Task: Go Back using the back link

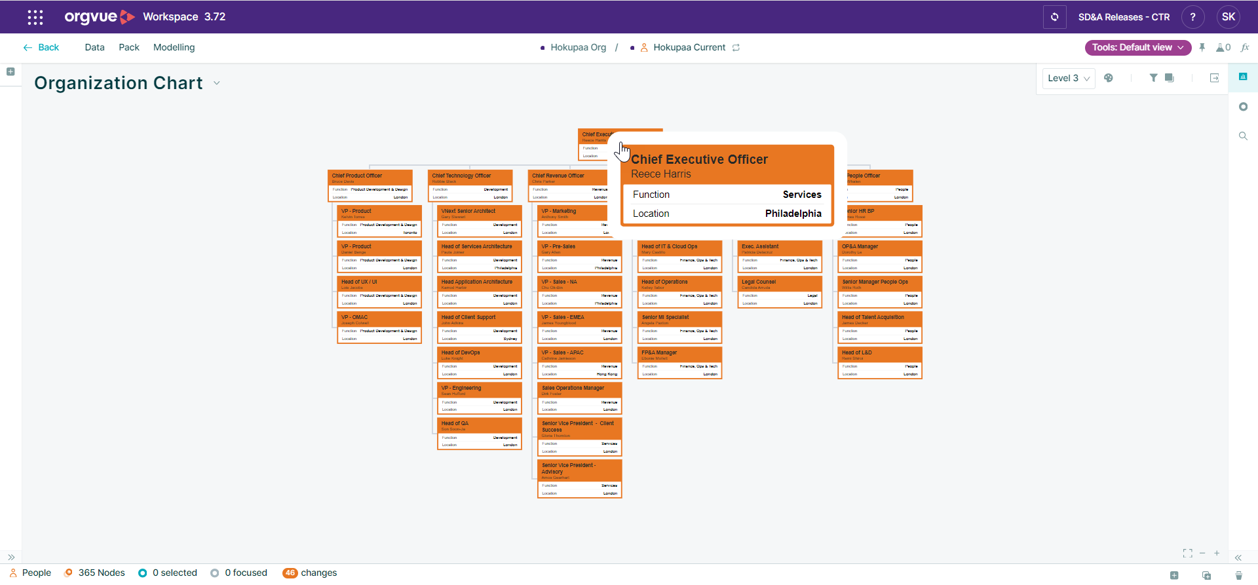Action: pos(41,47)
